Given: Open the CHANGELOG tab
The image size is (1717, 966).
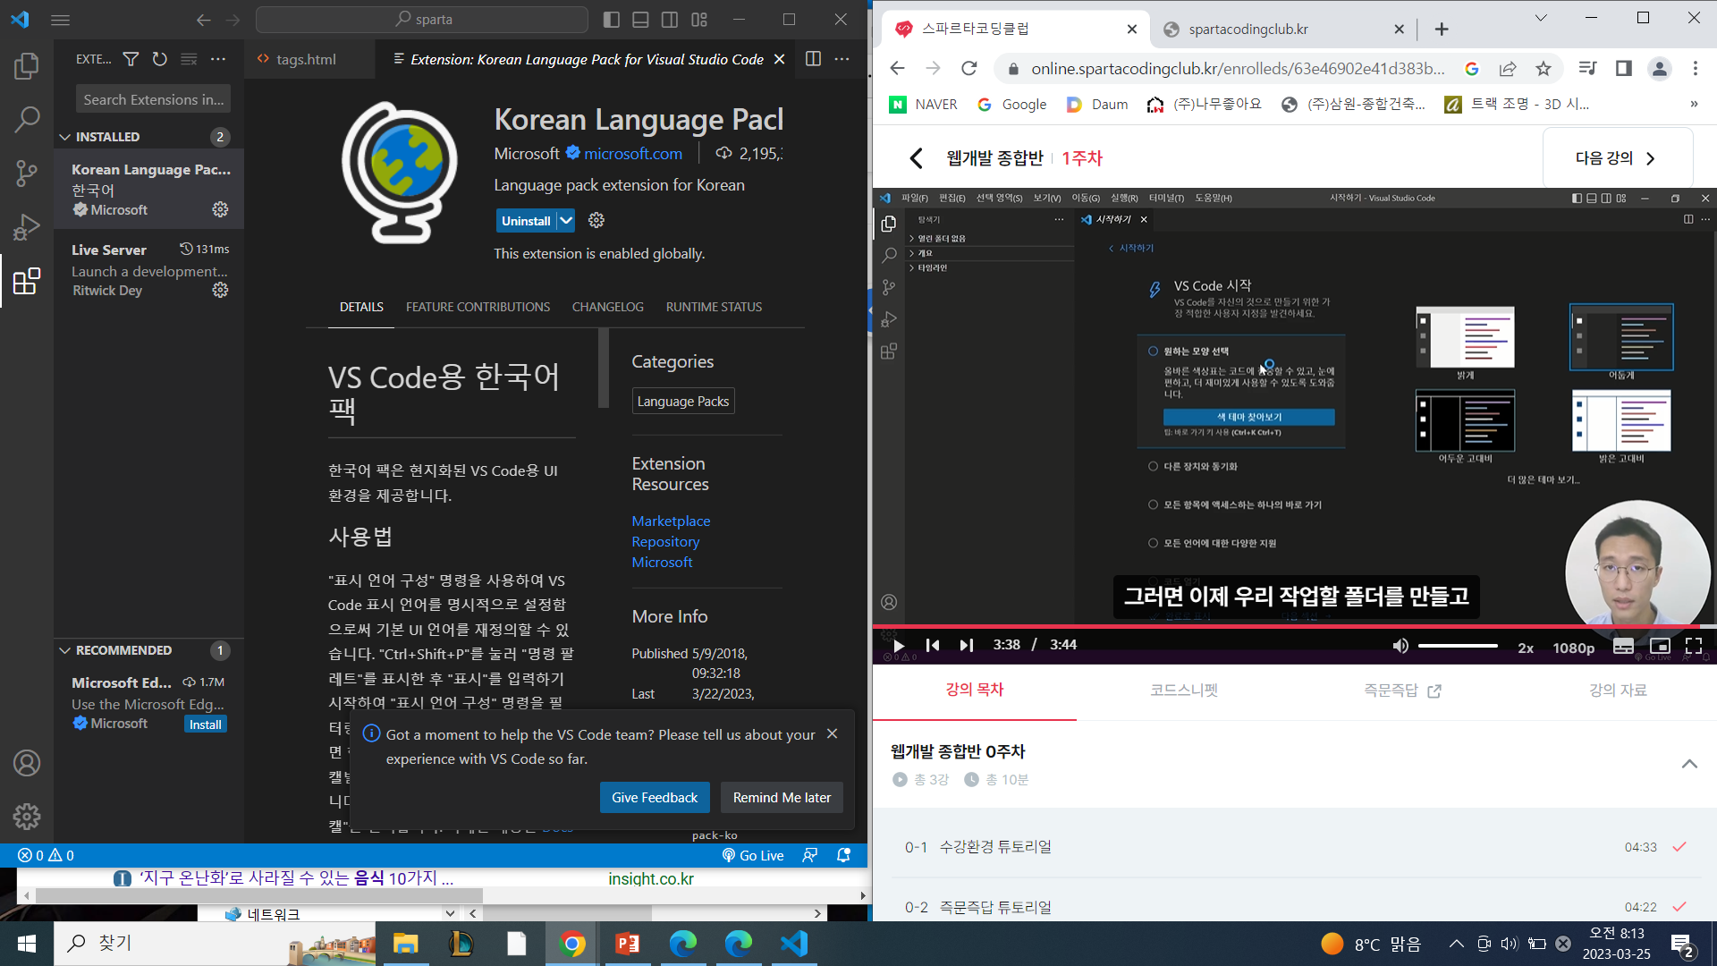Looking at the screenshot, I should [608, 307].
